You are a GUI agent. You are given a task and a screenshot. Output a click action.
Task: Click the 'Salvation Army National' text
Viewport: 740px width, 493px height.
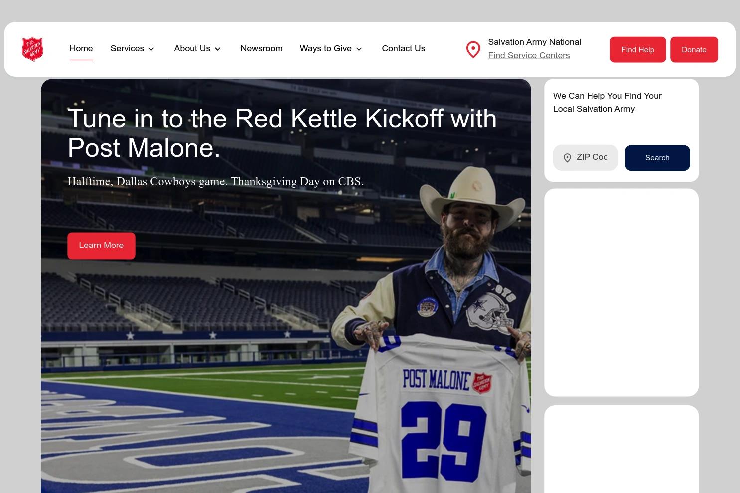[x=534, y=42]
